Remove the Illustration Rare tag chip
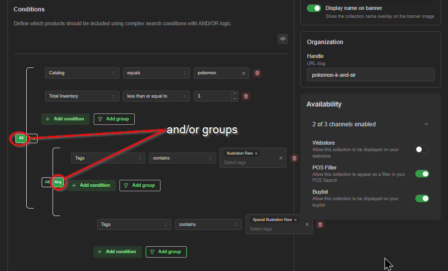The image size is (448, 271). [256, 154]
